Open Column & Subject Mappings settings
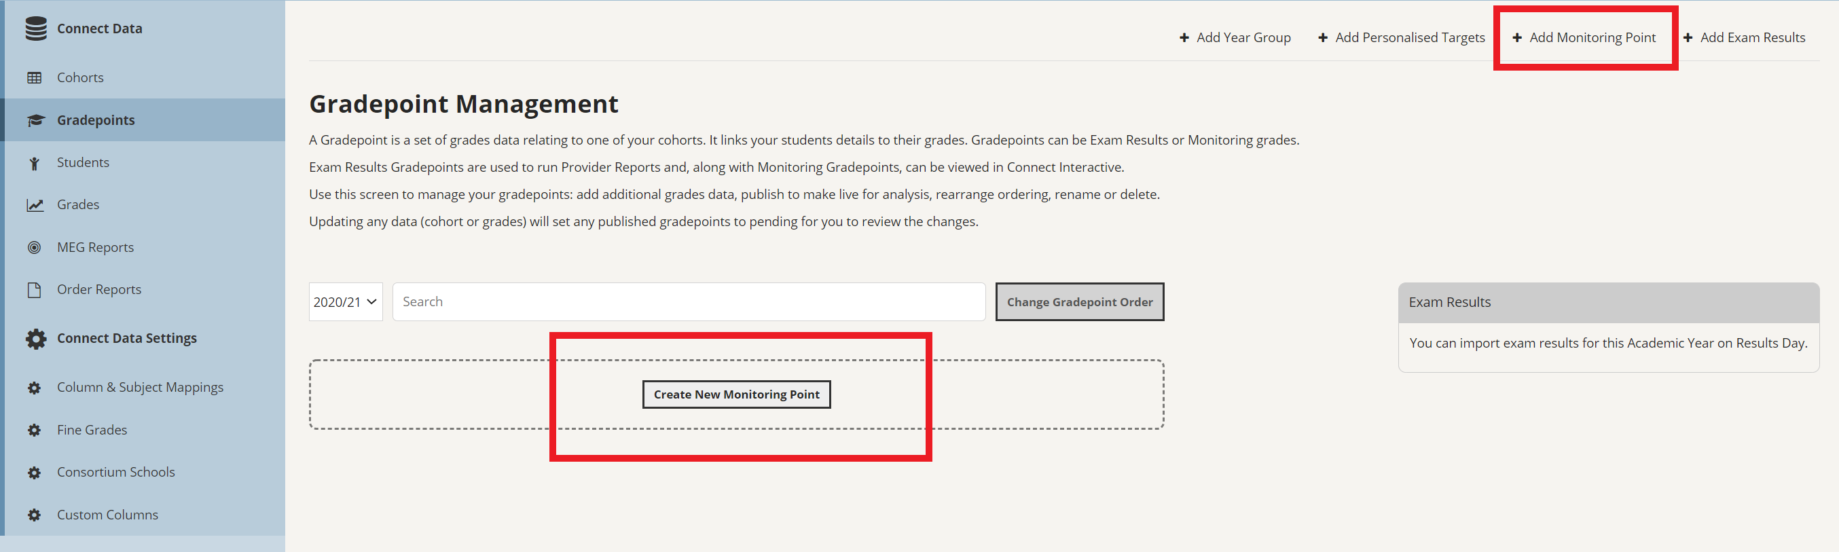Viewport: 1839px width, 552px height. tap(144, 388)
